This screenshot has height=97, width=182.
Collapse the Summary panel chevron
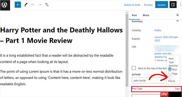coord(177,21)
